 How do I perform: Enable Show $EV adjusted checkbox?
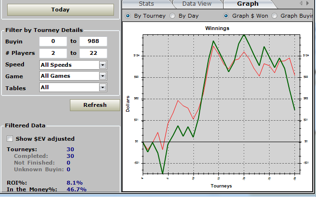coord(10,139)
